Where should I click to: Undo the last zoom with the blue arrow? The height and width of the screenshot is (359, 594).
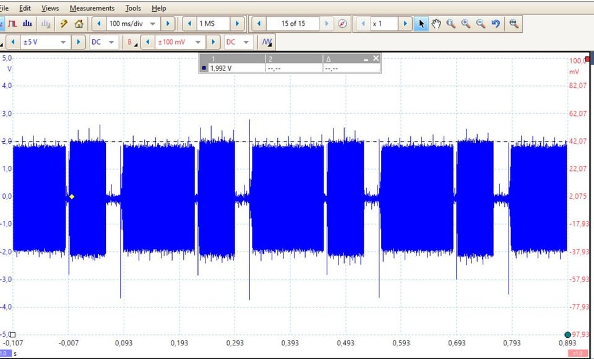[496, 24]
